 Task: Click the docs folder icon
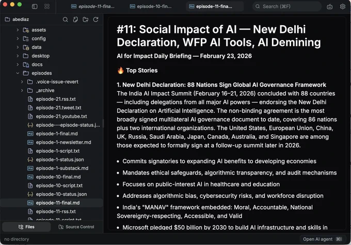[x=26, y=64]
